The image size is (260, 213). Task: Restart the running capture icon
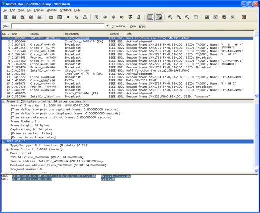(40, 17)
